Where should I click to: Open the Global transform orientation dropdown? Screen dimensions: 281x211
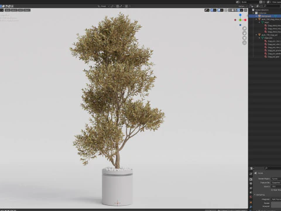tap(104, 6)
